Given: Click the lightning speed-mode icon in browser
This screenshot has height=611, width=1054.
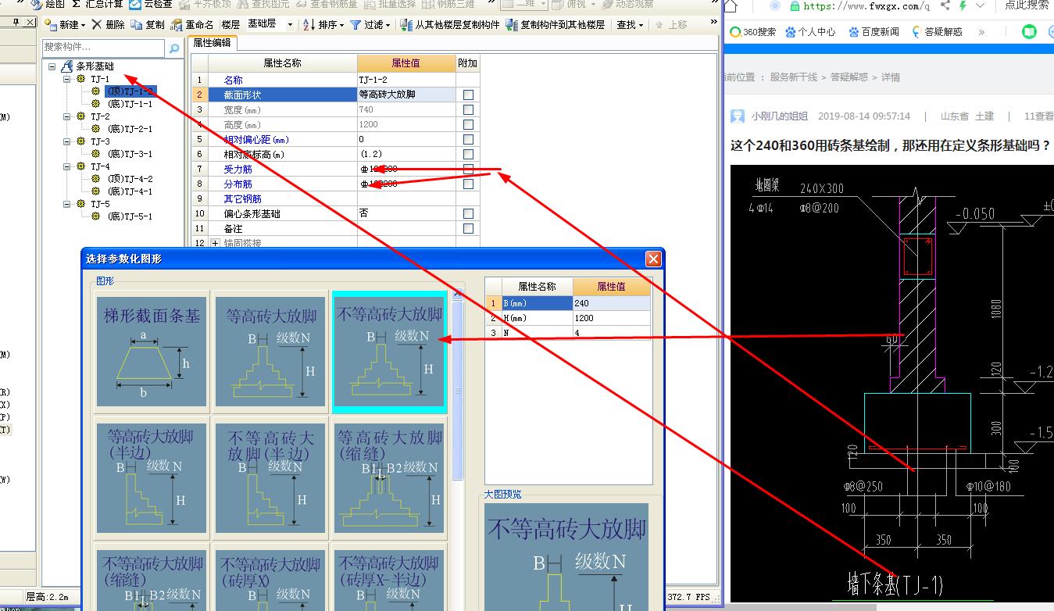Looking at the screenshot, I should click(x=963, y=5).
